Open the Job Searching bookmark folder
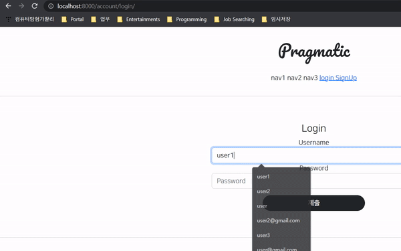This screenshot has width=401, height=251. pos(235,19)
